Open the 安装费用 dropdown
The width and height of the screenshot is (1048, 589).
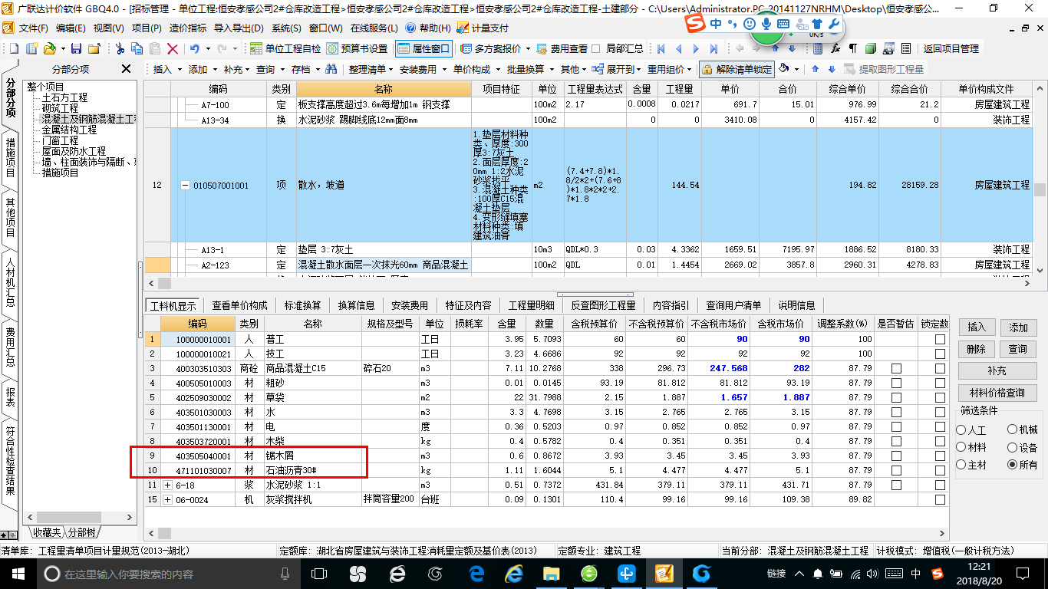point(423,69)
